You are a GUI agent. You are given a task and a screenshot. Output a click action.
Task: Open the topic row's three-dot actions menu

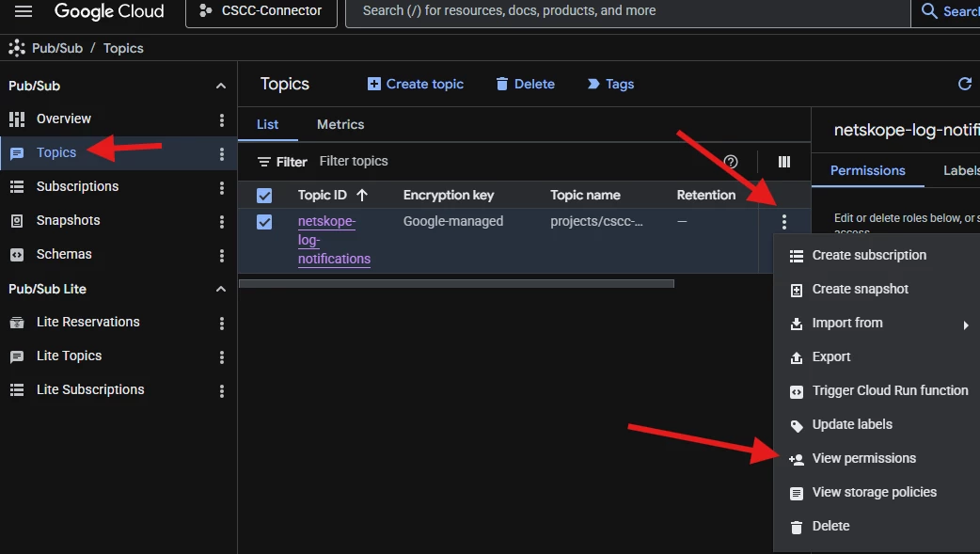pos(784,221)
